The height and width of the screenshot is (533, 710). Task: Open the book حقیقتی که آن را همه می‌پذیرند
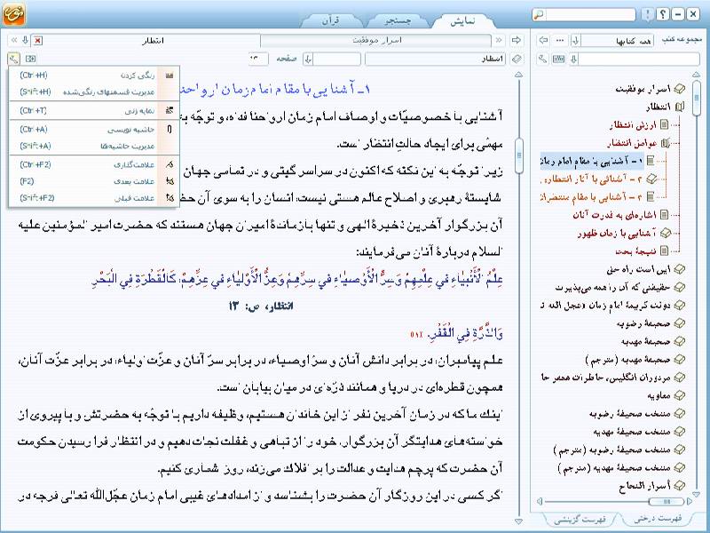pos(613,287)
